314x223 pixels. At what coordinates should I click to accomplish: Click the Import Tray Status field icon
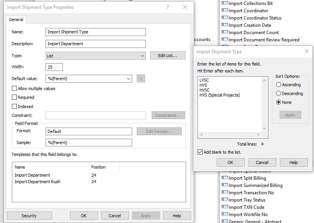click(x=225, y=200)
